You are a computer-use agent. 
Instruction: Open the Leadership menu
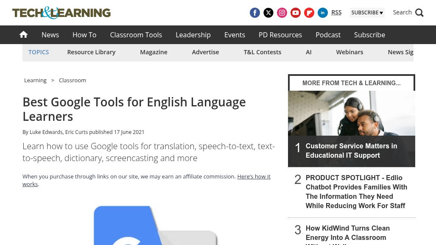193,35
